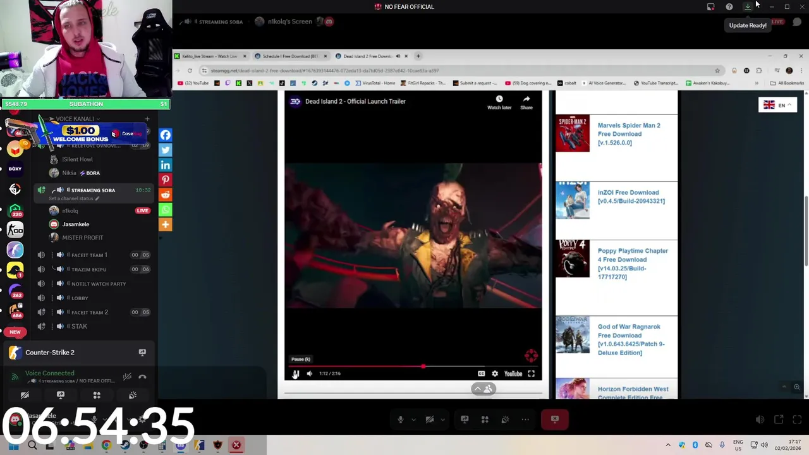
Task: Pause the Dead Island 2 trailer
Action: (295, 373)
